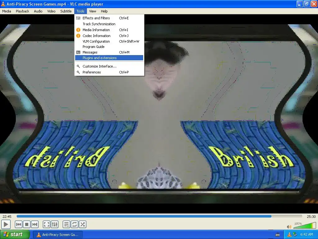
Task: Open the Help menu
Action: point(104,11)
